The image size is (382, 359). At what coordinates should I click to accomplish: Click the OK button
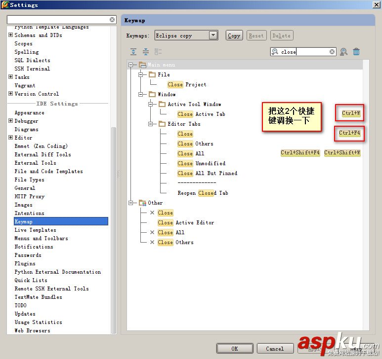tap(235, 349)
